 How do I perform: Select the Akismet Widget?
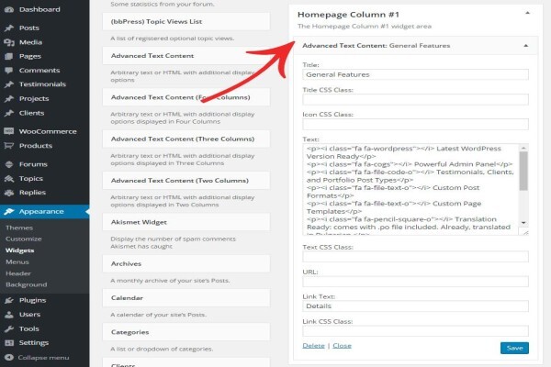pos(186,222)
